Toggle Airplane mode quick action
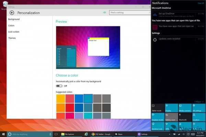Screen dimensions: 206x137 tap(158, 117)
